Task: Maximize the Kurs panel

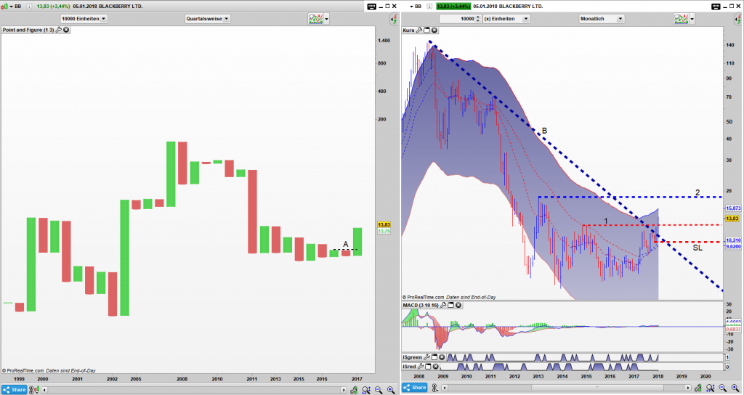Action: coord(426,30)
